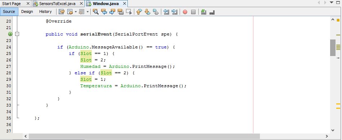Click the greyed-out Forward navigation icon
342x140 pixels.
[x=82, y=12]
